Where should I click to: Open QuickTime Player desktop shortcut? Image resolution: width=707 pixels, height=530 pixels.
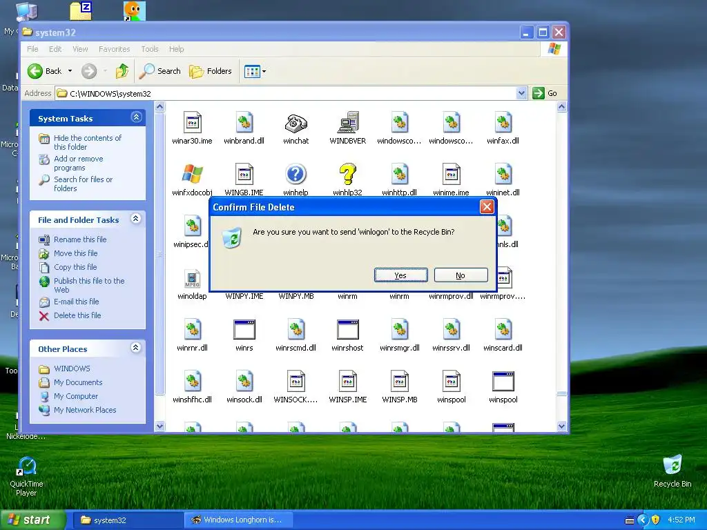27,476
